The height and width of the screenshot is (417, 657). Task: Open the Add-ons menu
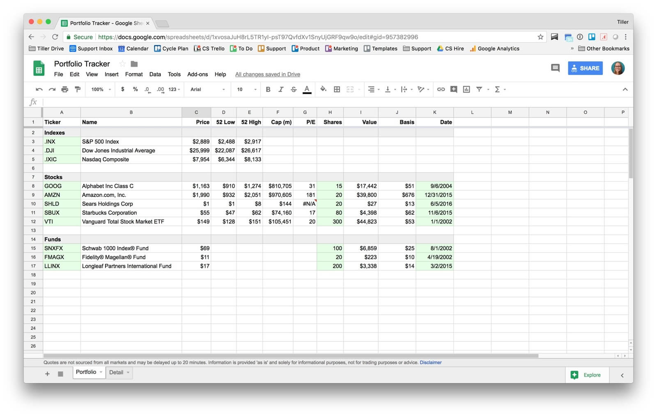[x=198, y=74]
